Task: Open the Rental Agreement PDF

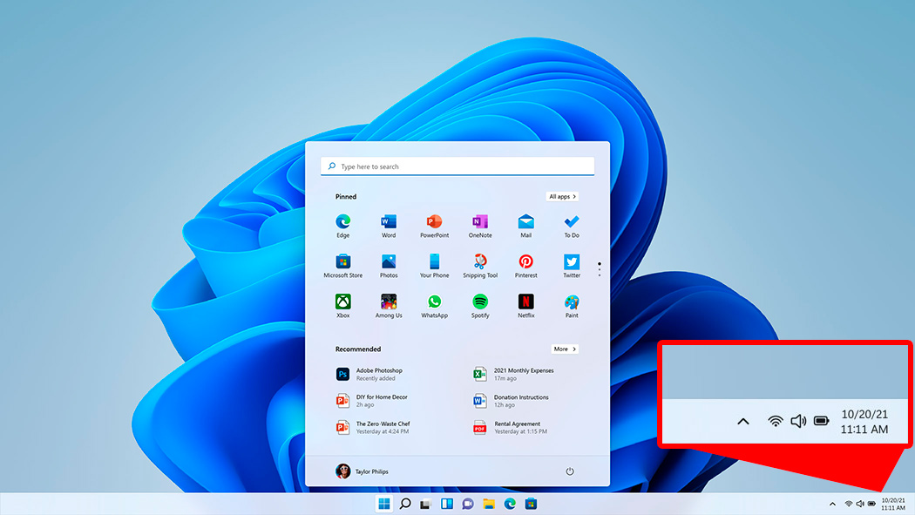Action: pyautogui.click(x=510, y=428)
